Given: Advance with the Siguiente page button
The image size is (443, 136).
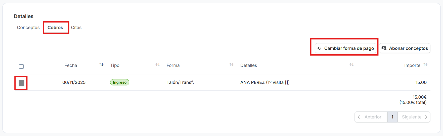Looking at the screenshot, I should click(414, 117).
